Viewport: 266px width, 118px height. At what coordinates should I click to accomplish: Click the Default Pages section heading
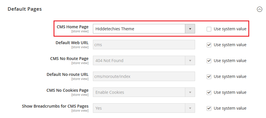pos(25,9)
